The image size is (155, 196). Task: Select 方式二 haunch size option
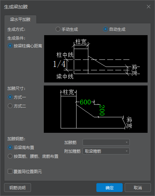coord(17,106)
